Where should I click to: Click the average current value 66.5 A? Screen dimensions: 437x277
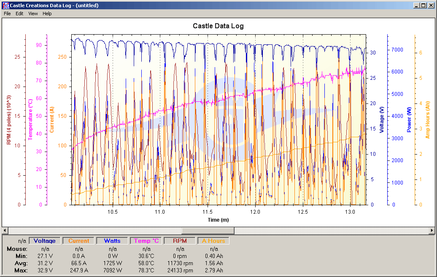click(79, 263)
